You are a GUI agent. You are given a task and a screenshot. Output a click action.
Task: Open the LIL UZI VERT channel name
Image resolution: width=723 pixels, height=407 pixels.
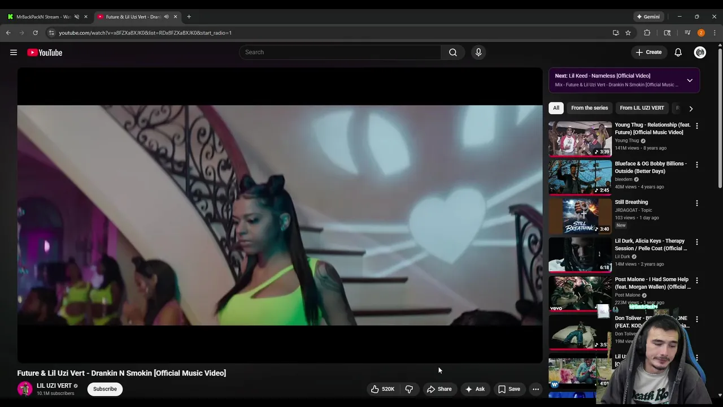click(x=54, y=386)
